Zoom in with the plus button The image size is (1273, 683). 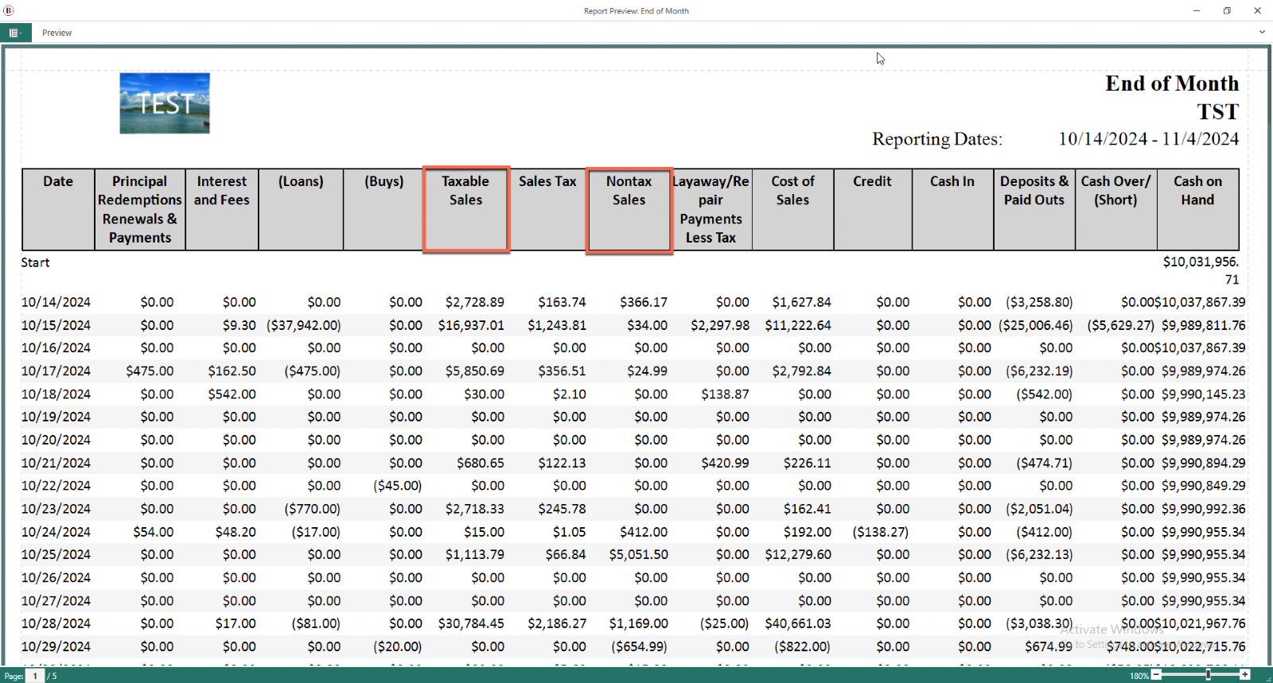(1245, 675)
